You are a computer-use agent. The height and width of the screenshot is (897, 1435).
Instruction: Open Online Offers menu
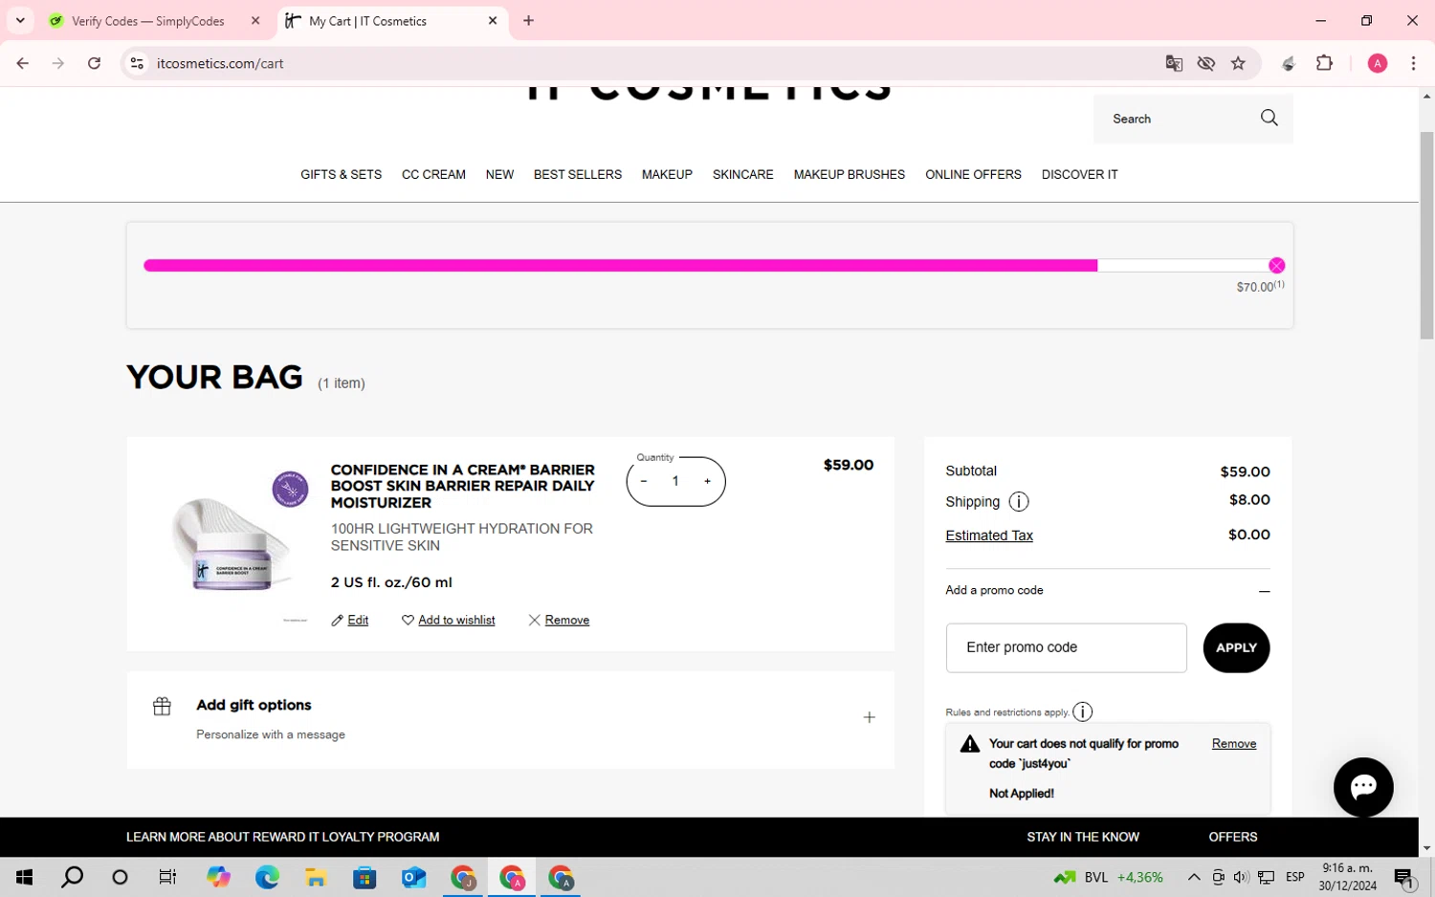click(973, 174)
